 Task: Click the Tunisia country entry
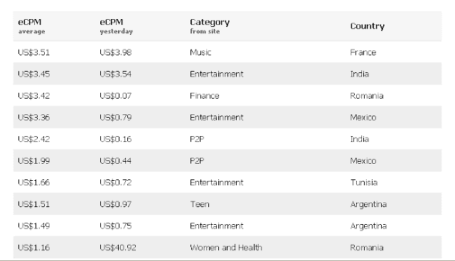point(364,182)
